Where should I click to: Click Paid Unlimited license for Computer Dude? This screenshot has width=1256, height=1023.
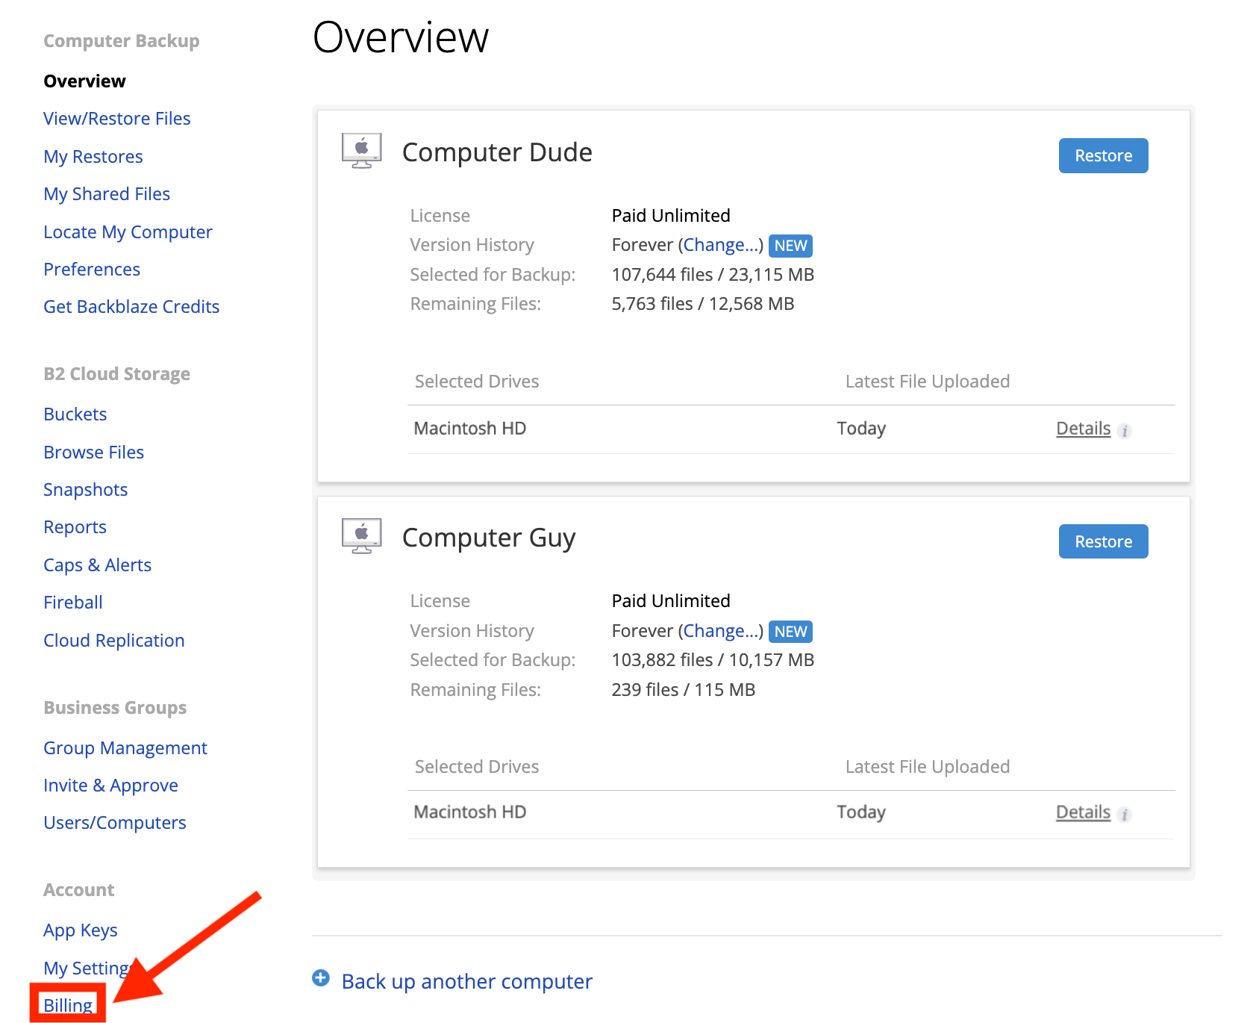tap(671, 216)
